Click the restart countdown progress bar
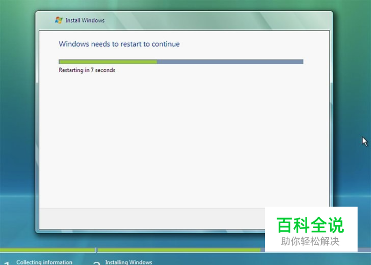The width and height of the screenshot is (371, 265). tap(181, 62)
